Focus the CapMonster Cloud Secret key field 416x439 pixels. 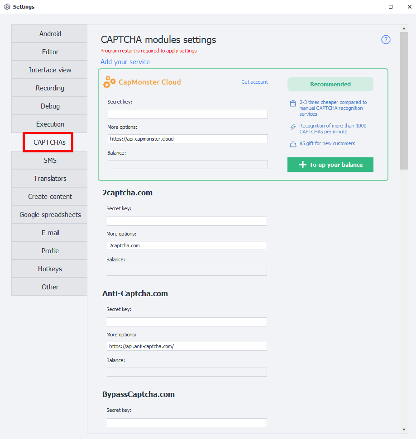[187, 114]
